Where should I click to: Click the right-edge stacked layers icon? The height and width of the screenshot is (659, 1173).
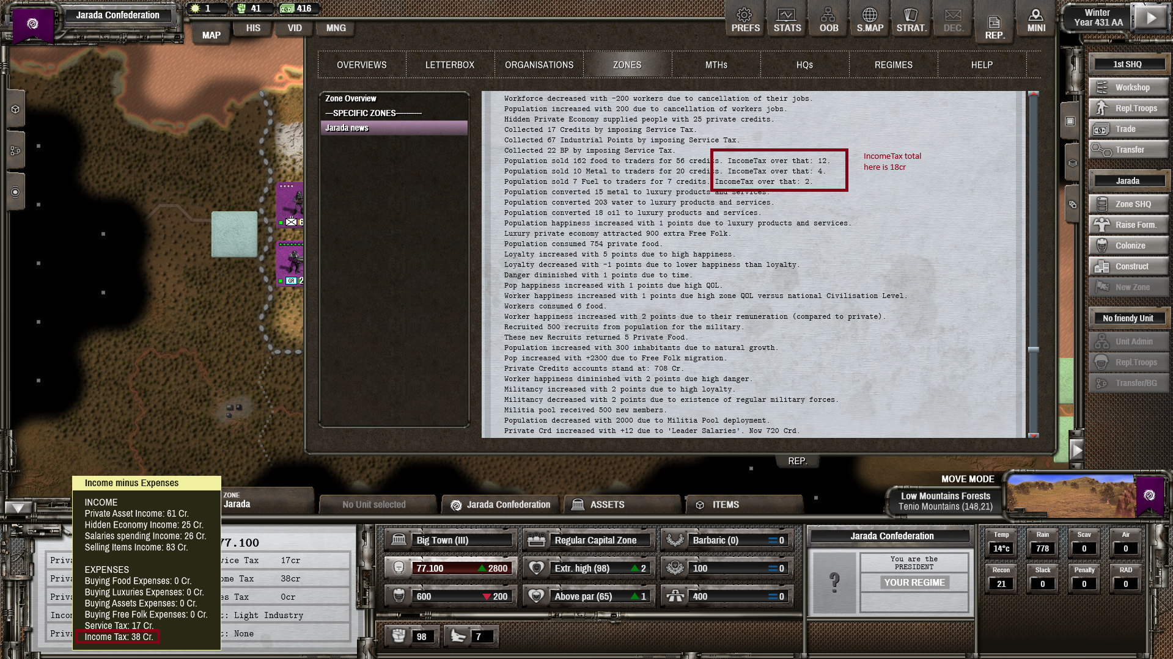click(1072, 163)
